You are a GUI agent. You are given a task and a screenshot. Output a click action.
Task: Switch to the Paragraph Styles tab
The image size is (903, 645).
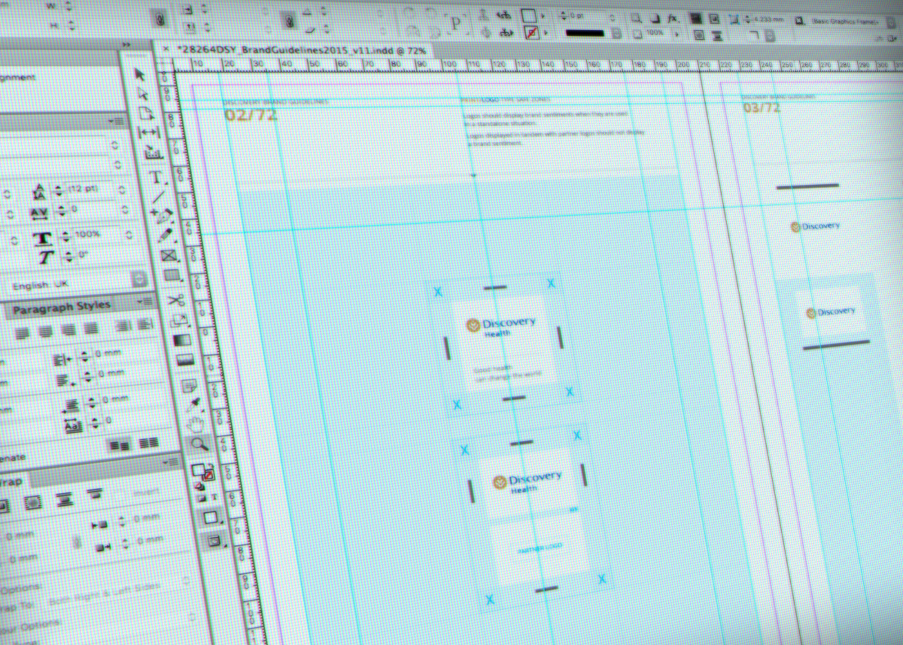tap(62, 307)
